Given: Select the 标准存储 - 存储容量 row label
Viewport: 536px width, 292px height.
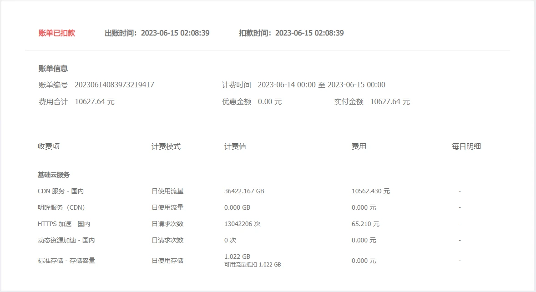Looking at the screenshot, I should 66,261.
